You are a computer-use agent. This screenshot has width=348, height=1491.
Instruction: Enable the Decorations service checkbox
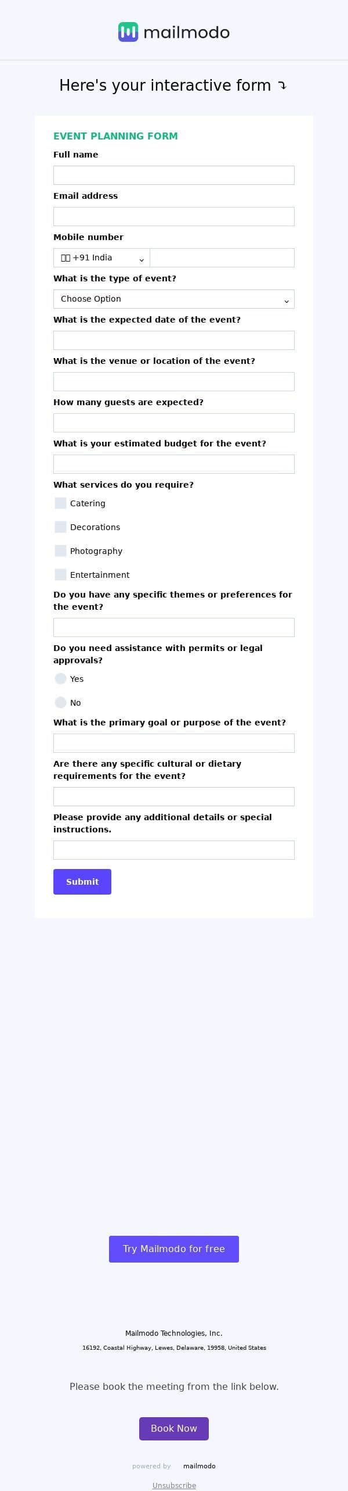click(60, 527)
